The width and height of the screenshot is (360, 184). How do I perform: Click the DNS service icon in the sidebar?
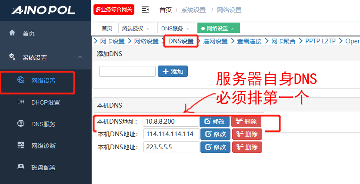(x=20, y=124)
